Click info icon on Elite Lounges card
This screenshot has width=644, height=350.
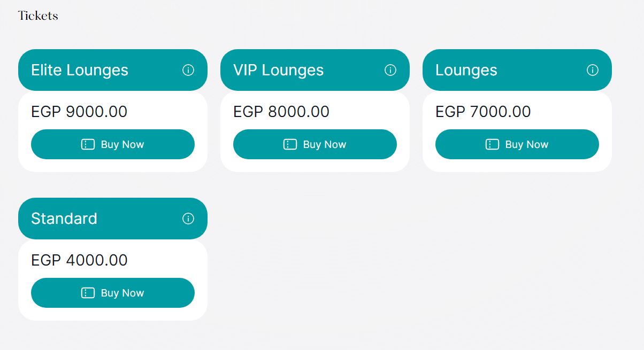pos(188,70)
